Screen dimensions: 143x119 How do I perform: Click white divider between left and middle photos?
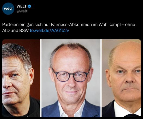pos(41,78)
